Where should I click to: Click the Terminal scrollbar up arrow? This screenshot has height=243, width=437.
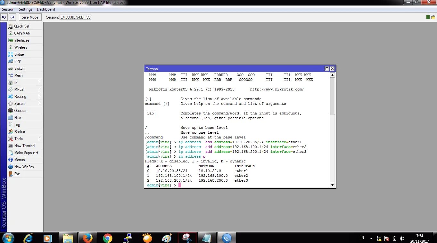pos(332,75)
